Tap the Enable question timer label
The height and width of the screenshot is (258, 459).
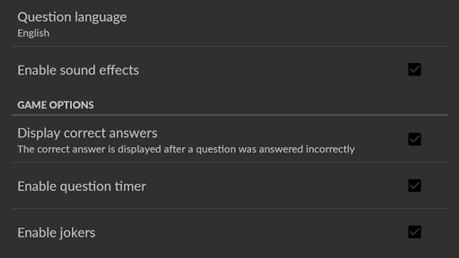(x=82, y=186)
